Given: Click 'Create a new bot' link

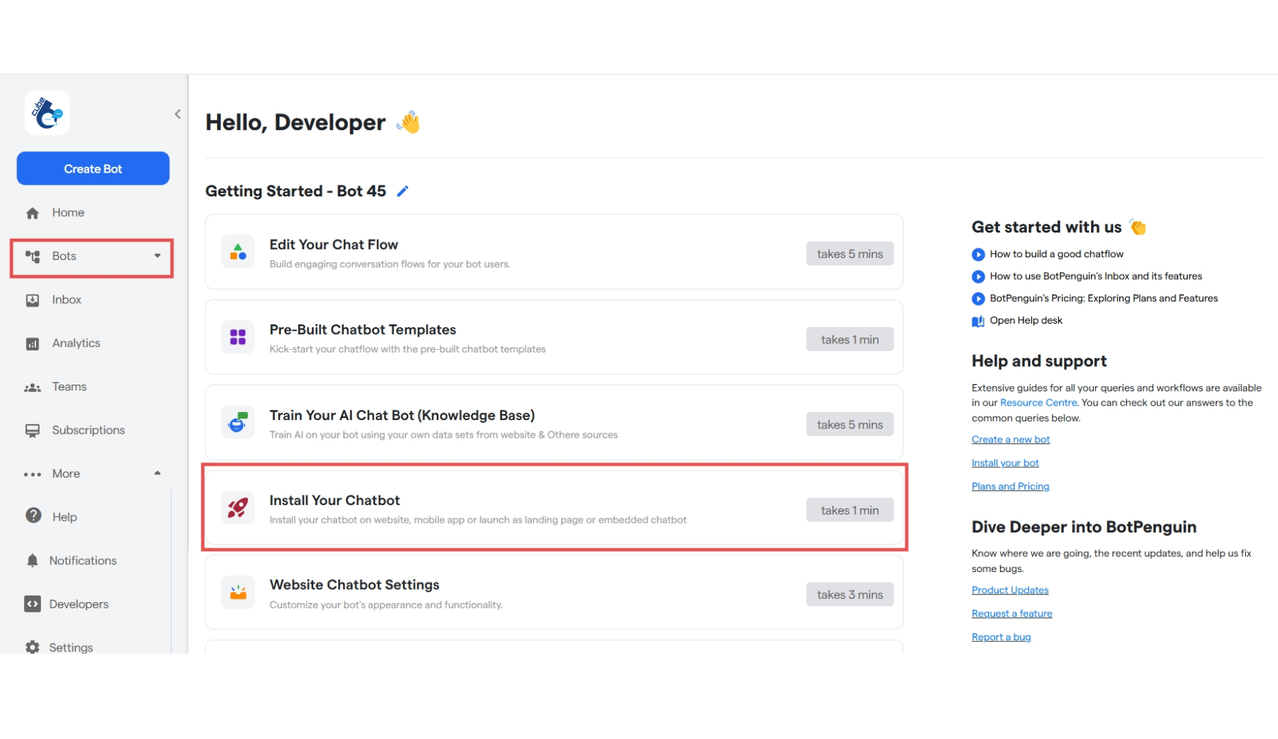Looking at the screenshot, I should pos(1010,439).
